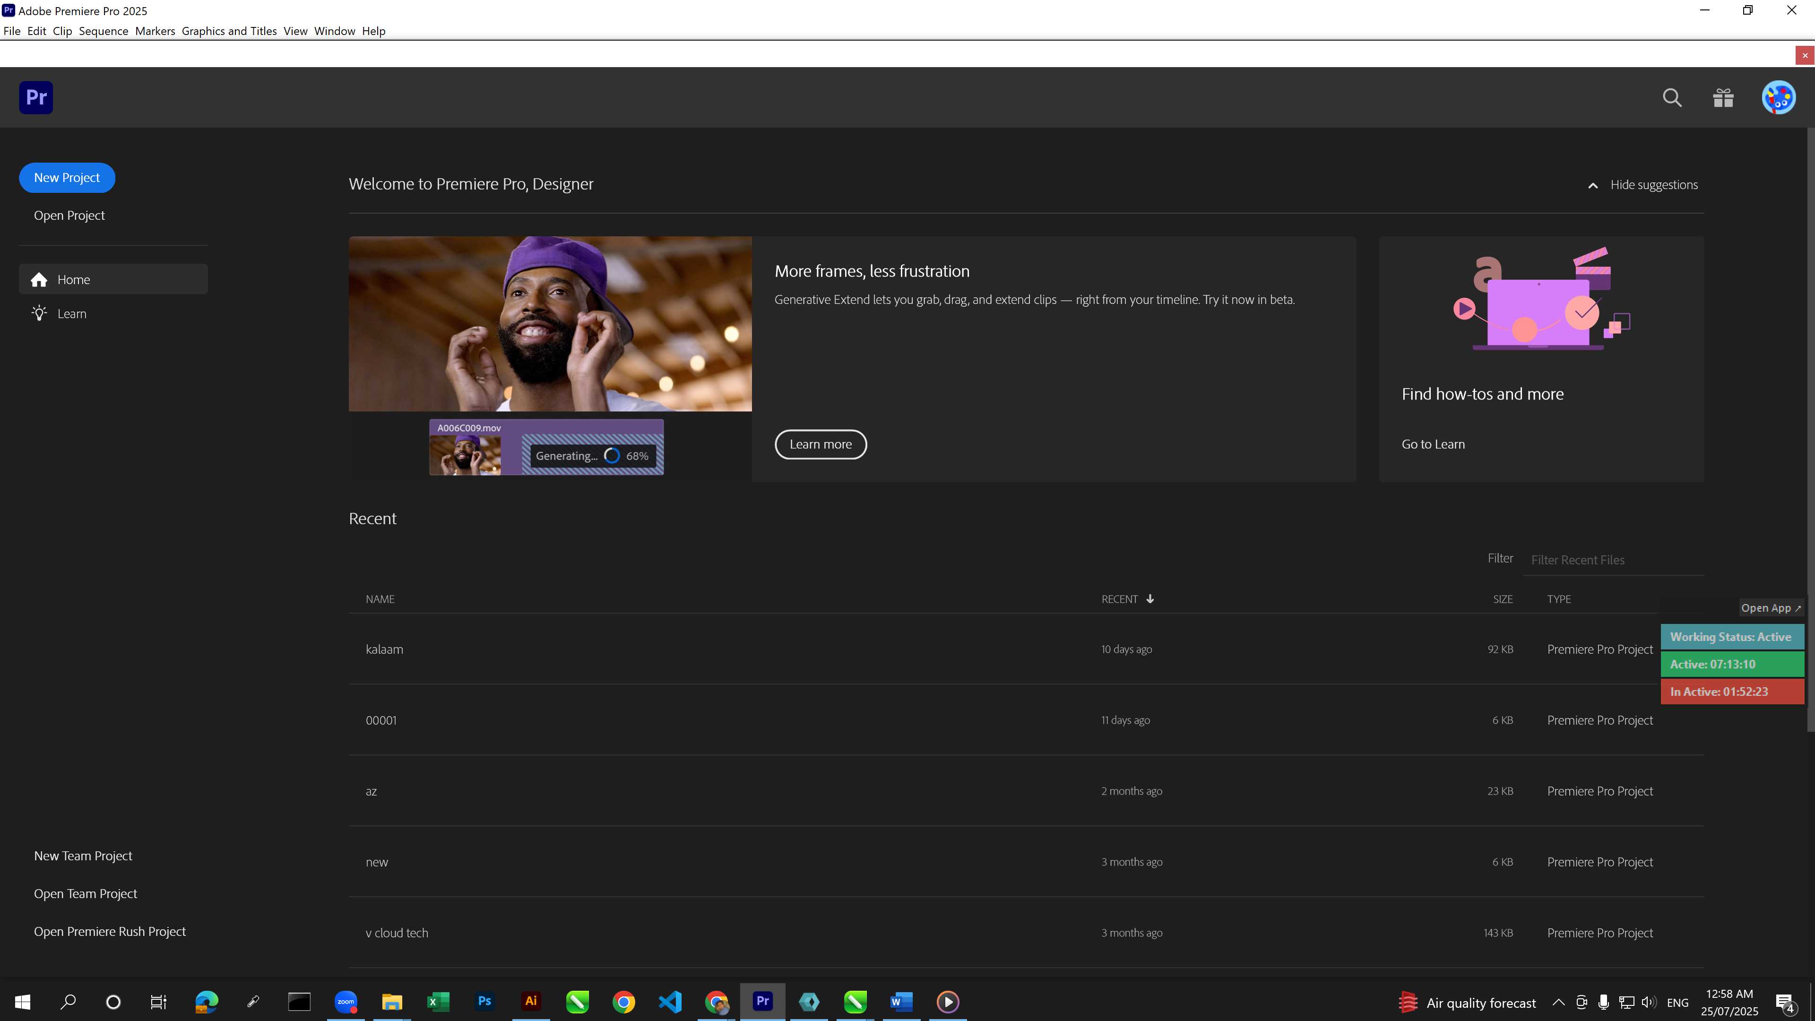Screen dimensions: 1815x1021
Task: Click Air quality forecast widget
Action: tap(1467, 1002)
